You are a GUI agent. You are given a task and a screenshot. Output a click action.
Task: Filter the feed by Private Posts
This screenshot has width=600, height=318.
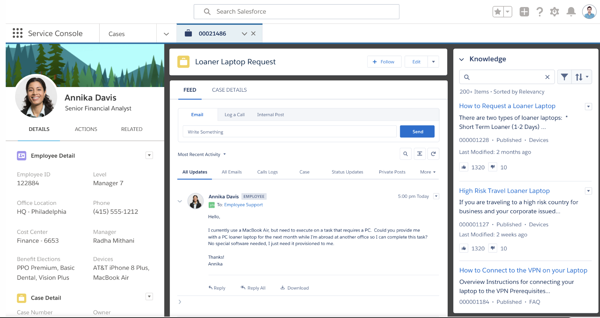click(392, 172)
